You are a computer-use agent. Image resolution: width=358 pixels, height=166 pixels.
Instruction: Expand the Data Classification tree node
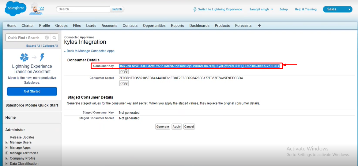[x=7, y=164]
